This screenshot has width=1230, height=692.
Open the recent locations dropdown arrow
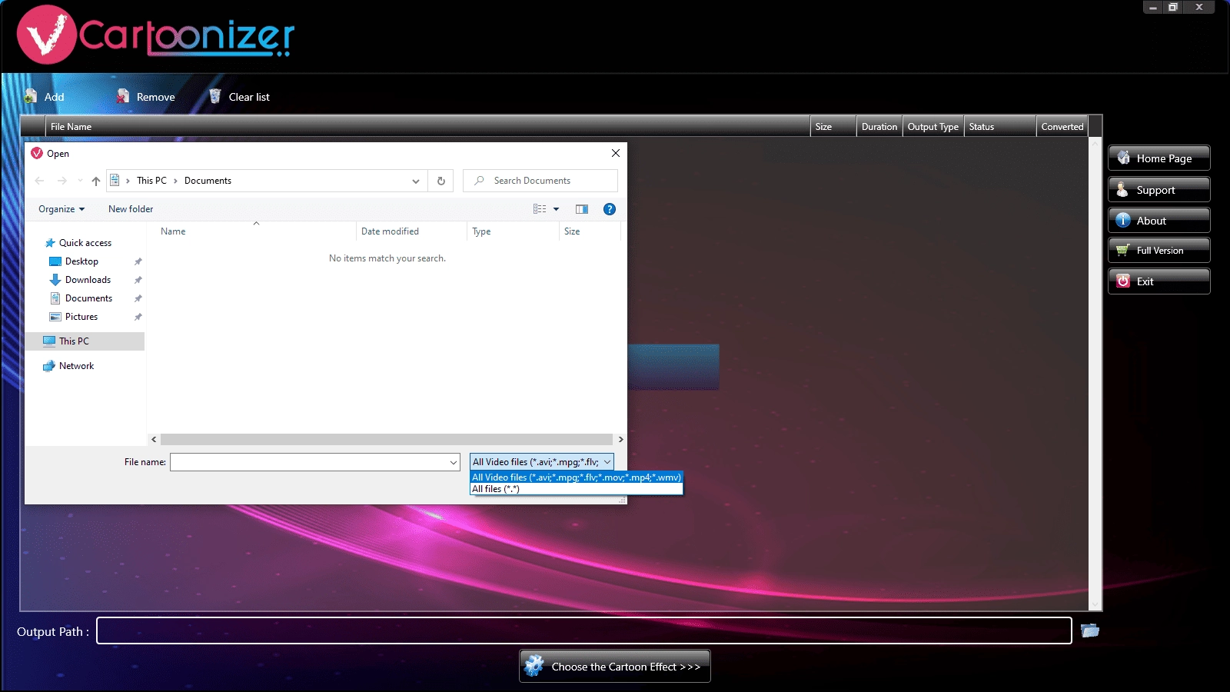(x=80, y=181)
